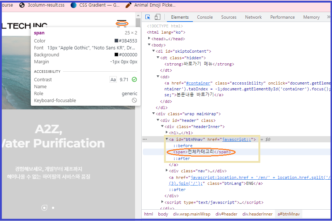Click the #3B4553 color swatch in tooltip
Image resolution: width=332 pixels, height=221 pixels.
click(x=116, y=41)
